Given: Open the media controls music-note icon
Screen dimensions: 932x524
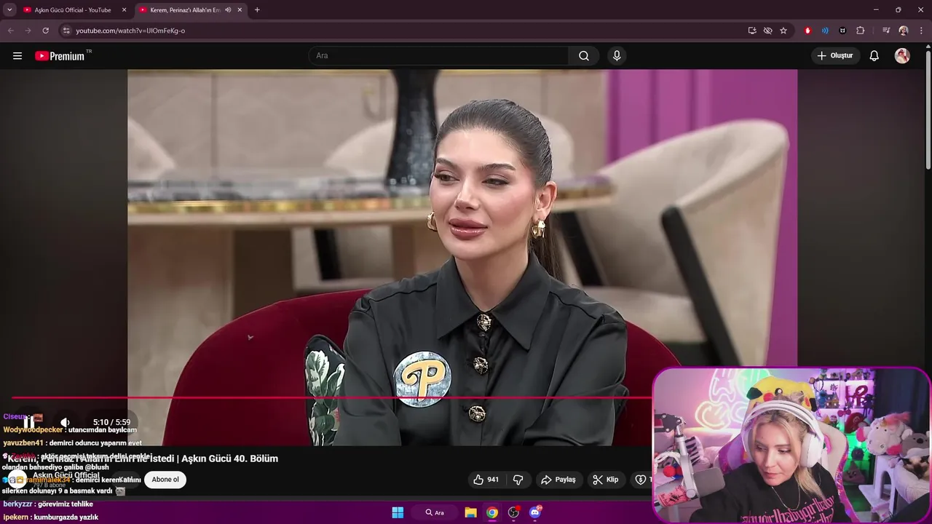Looking at the screenshot, I should (885, 31).
